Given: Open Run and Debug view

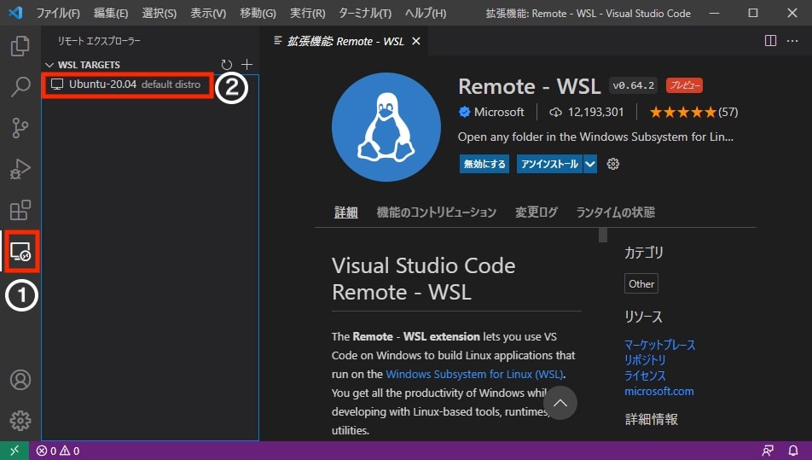Looking at the screenshot, I should click(x=20, y=169).
